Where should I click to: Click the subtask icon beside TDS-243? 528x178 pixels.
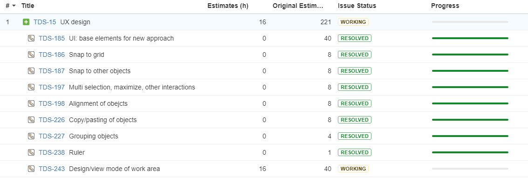[x=31, y=169]
